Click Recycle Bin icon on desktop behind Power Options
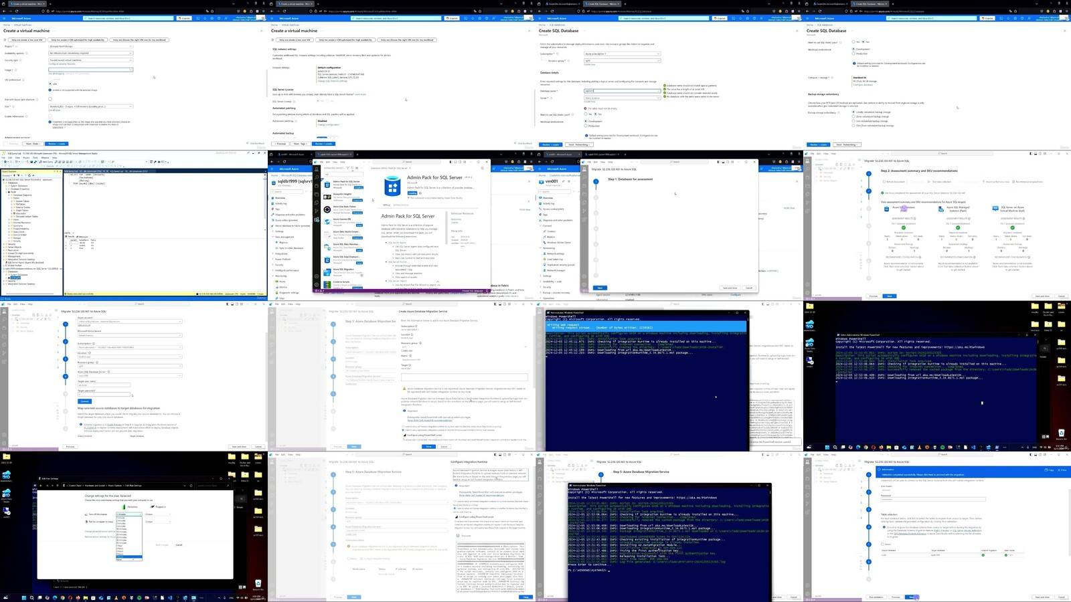 pos(258,585)
